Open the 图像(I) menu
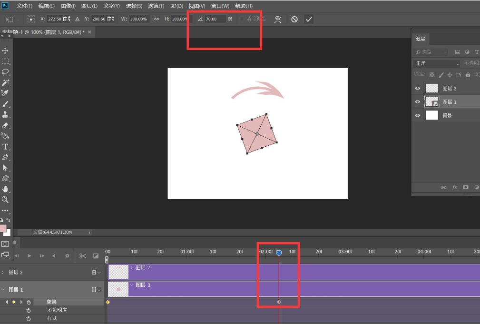 point(68,6)
